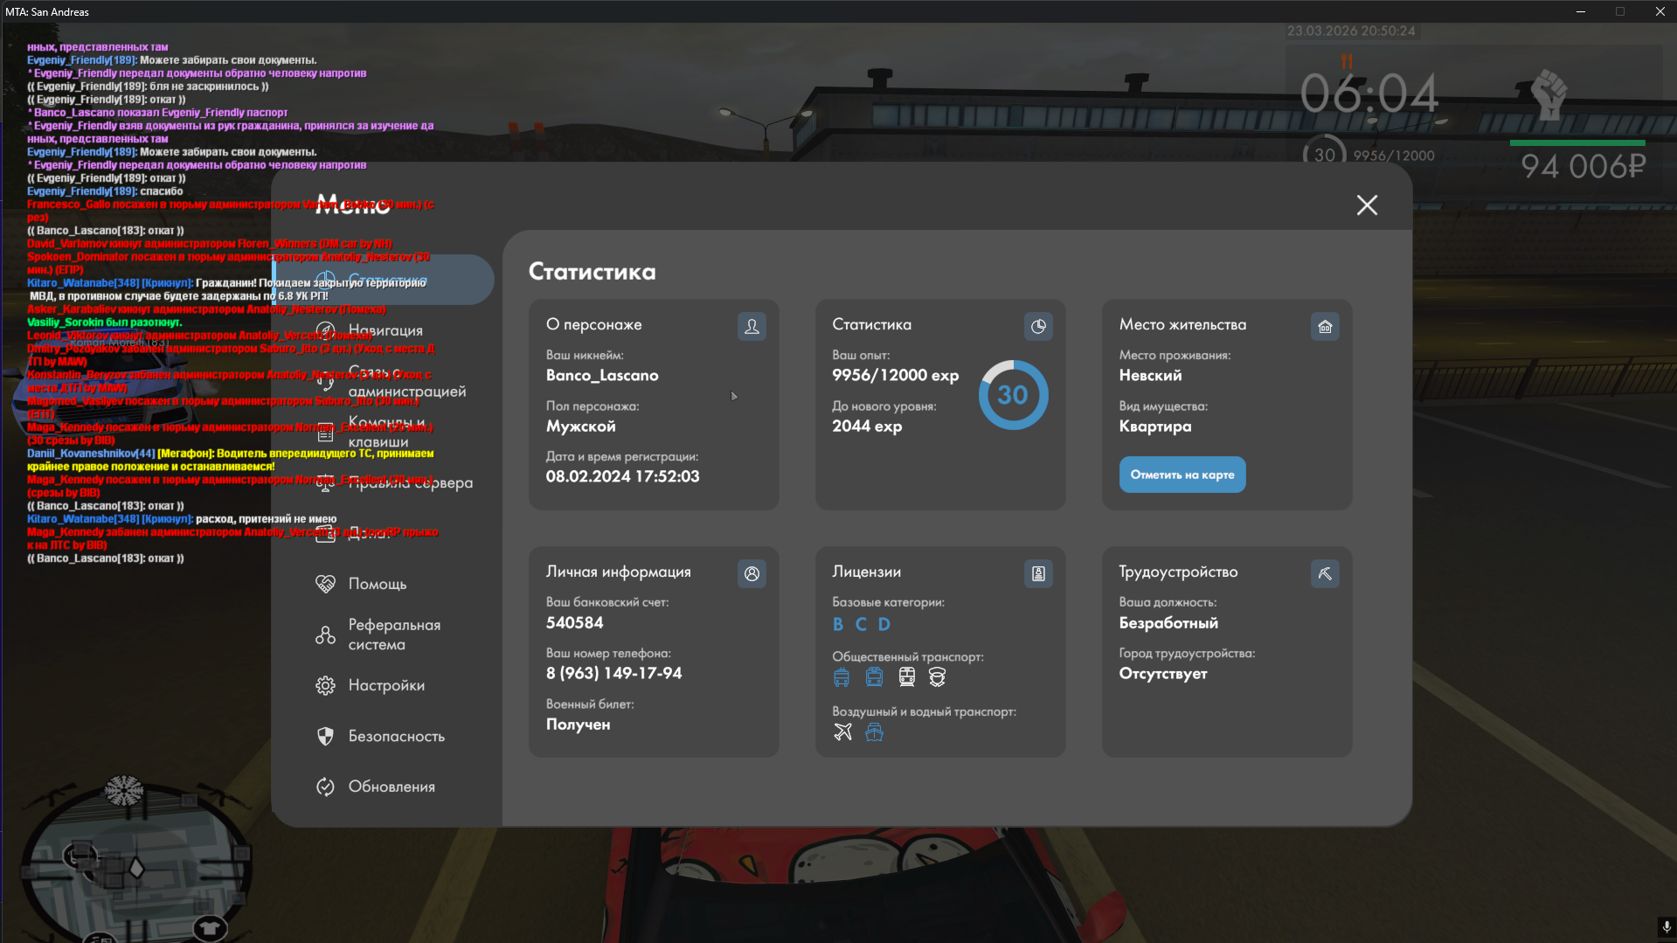Click the airplane license icon
The image size is (1677, 943).
click(x=842, y=732)
